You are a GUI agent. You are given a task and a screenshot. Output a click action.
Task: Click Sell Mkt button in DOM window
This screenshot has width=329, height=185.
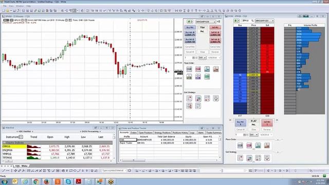coord(267,123)
